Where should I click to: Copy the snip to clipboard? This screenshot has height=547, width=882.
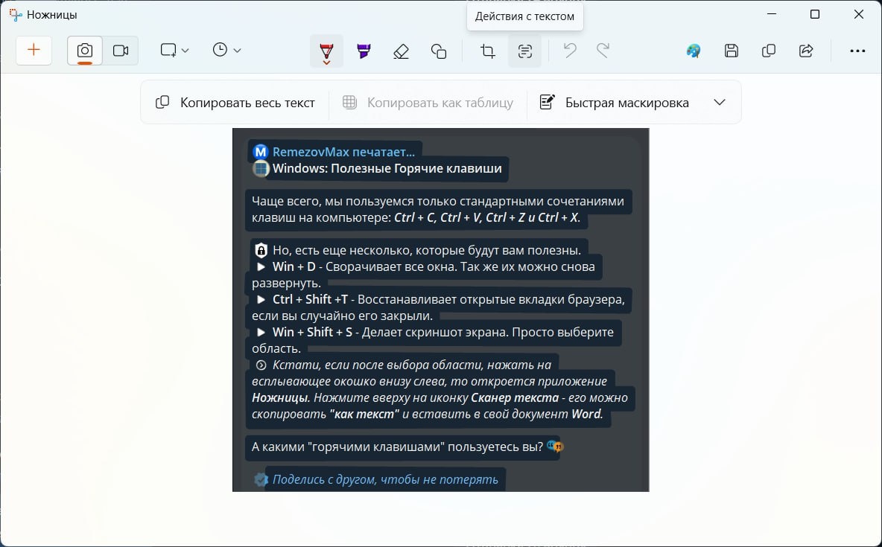(x=768, y=51)
